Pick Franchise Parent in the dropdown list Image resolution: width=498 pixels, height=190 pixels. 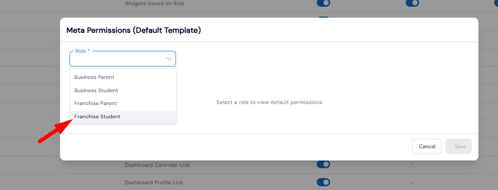tap(95, 103)
